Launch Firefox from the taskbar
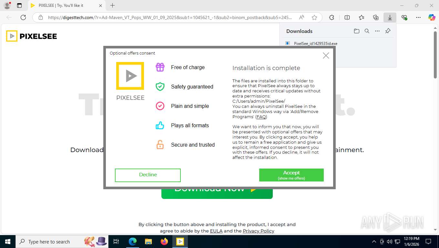Screen dimensions: 439x248 click(x=164, y=242)
